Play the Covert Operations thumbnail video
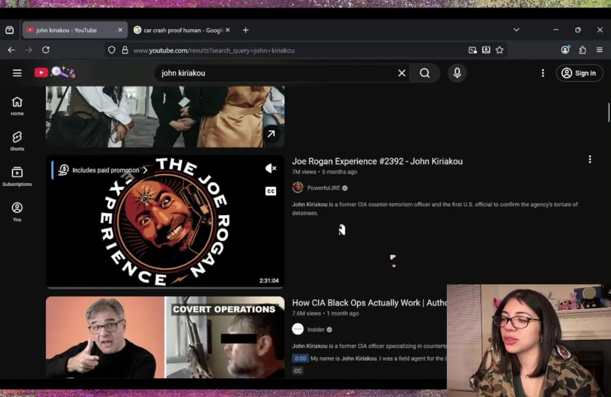The height and width of the screenshot is (397, 611). coord(165,337)
